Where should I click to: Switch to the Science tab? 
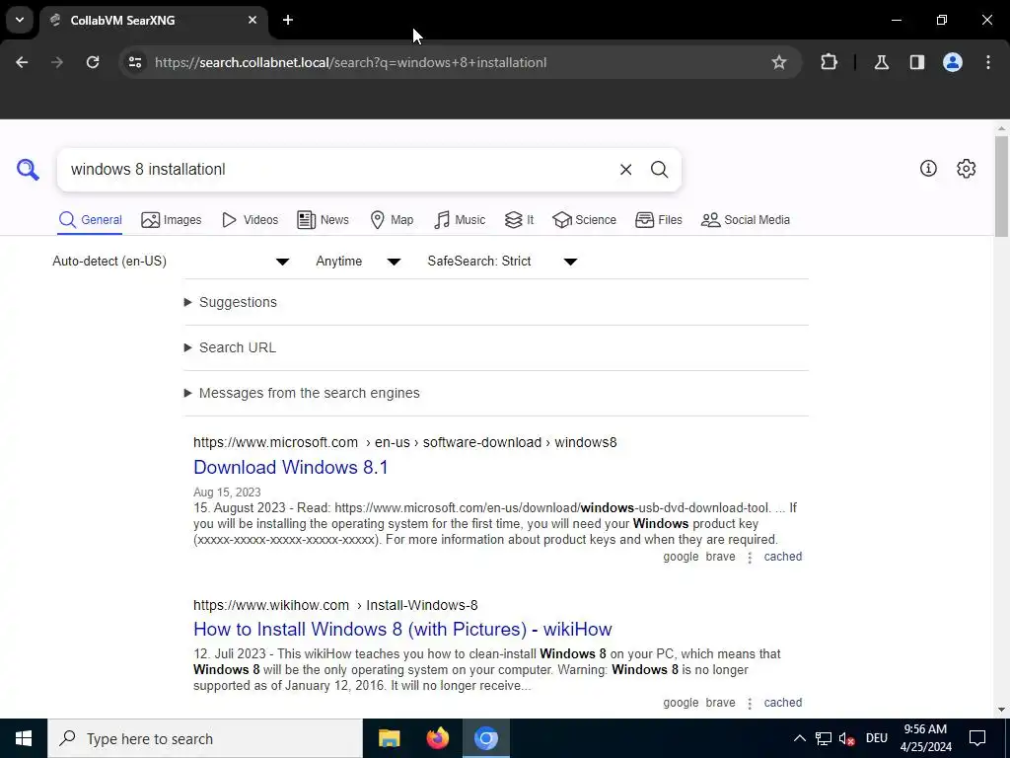584,220
